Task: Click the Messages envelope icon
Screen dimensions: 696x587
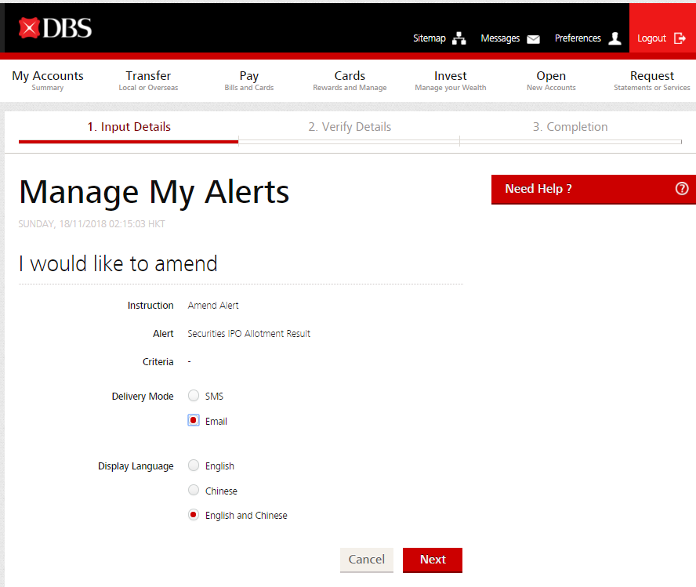Action: [533, 38]
